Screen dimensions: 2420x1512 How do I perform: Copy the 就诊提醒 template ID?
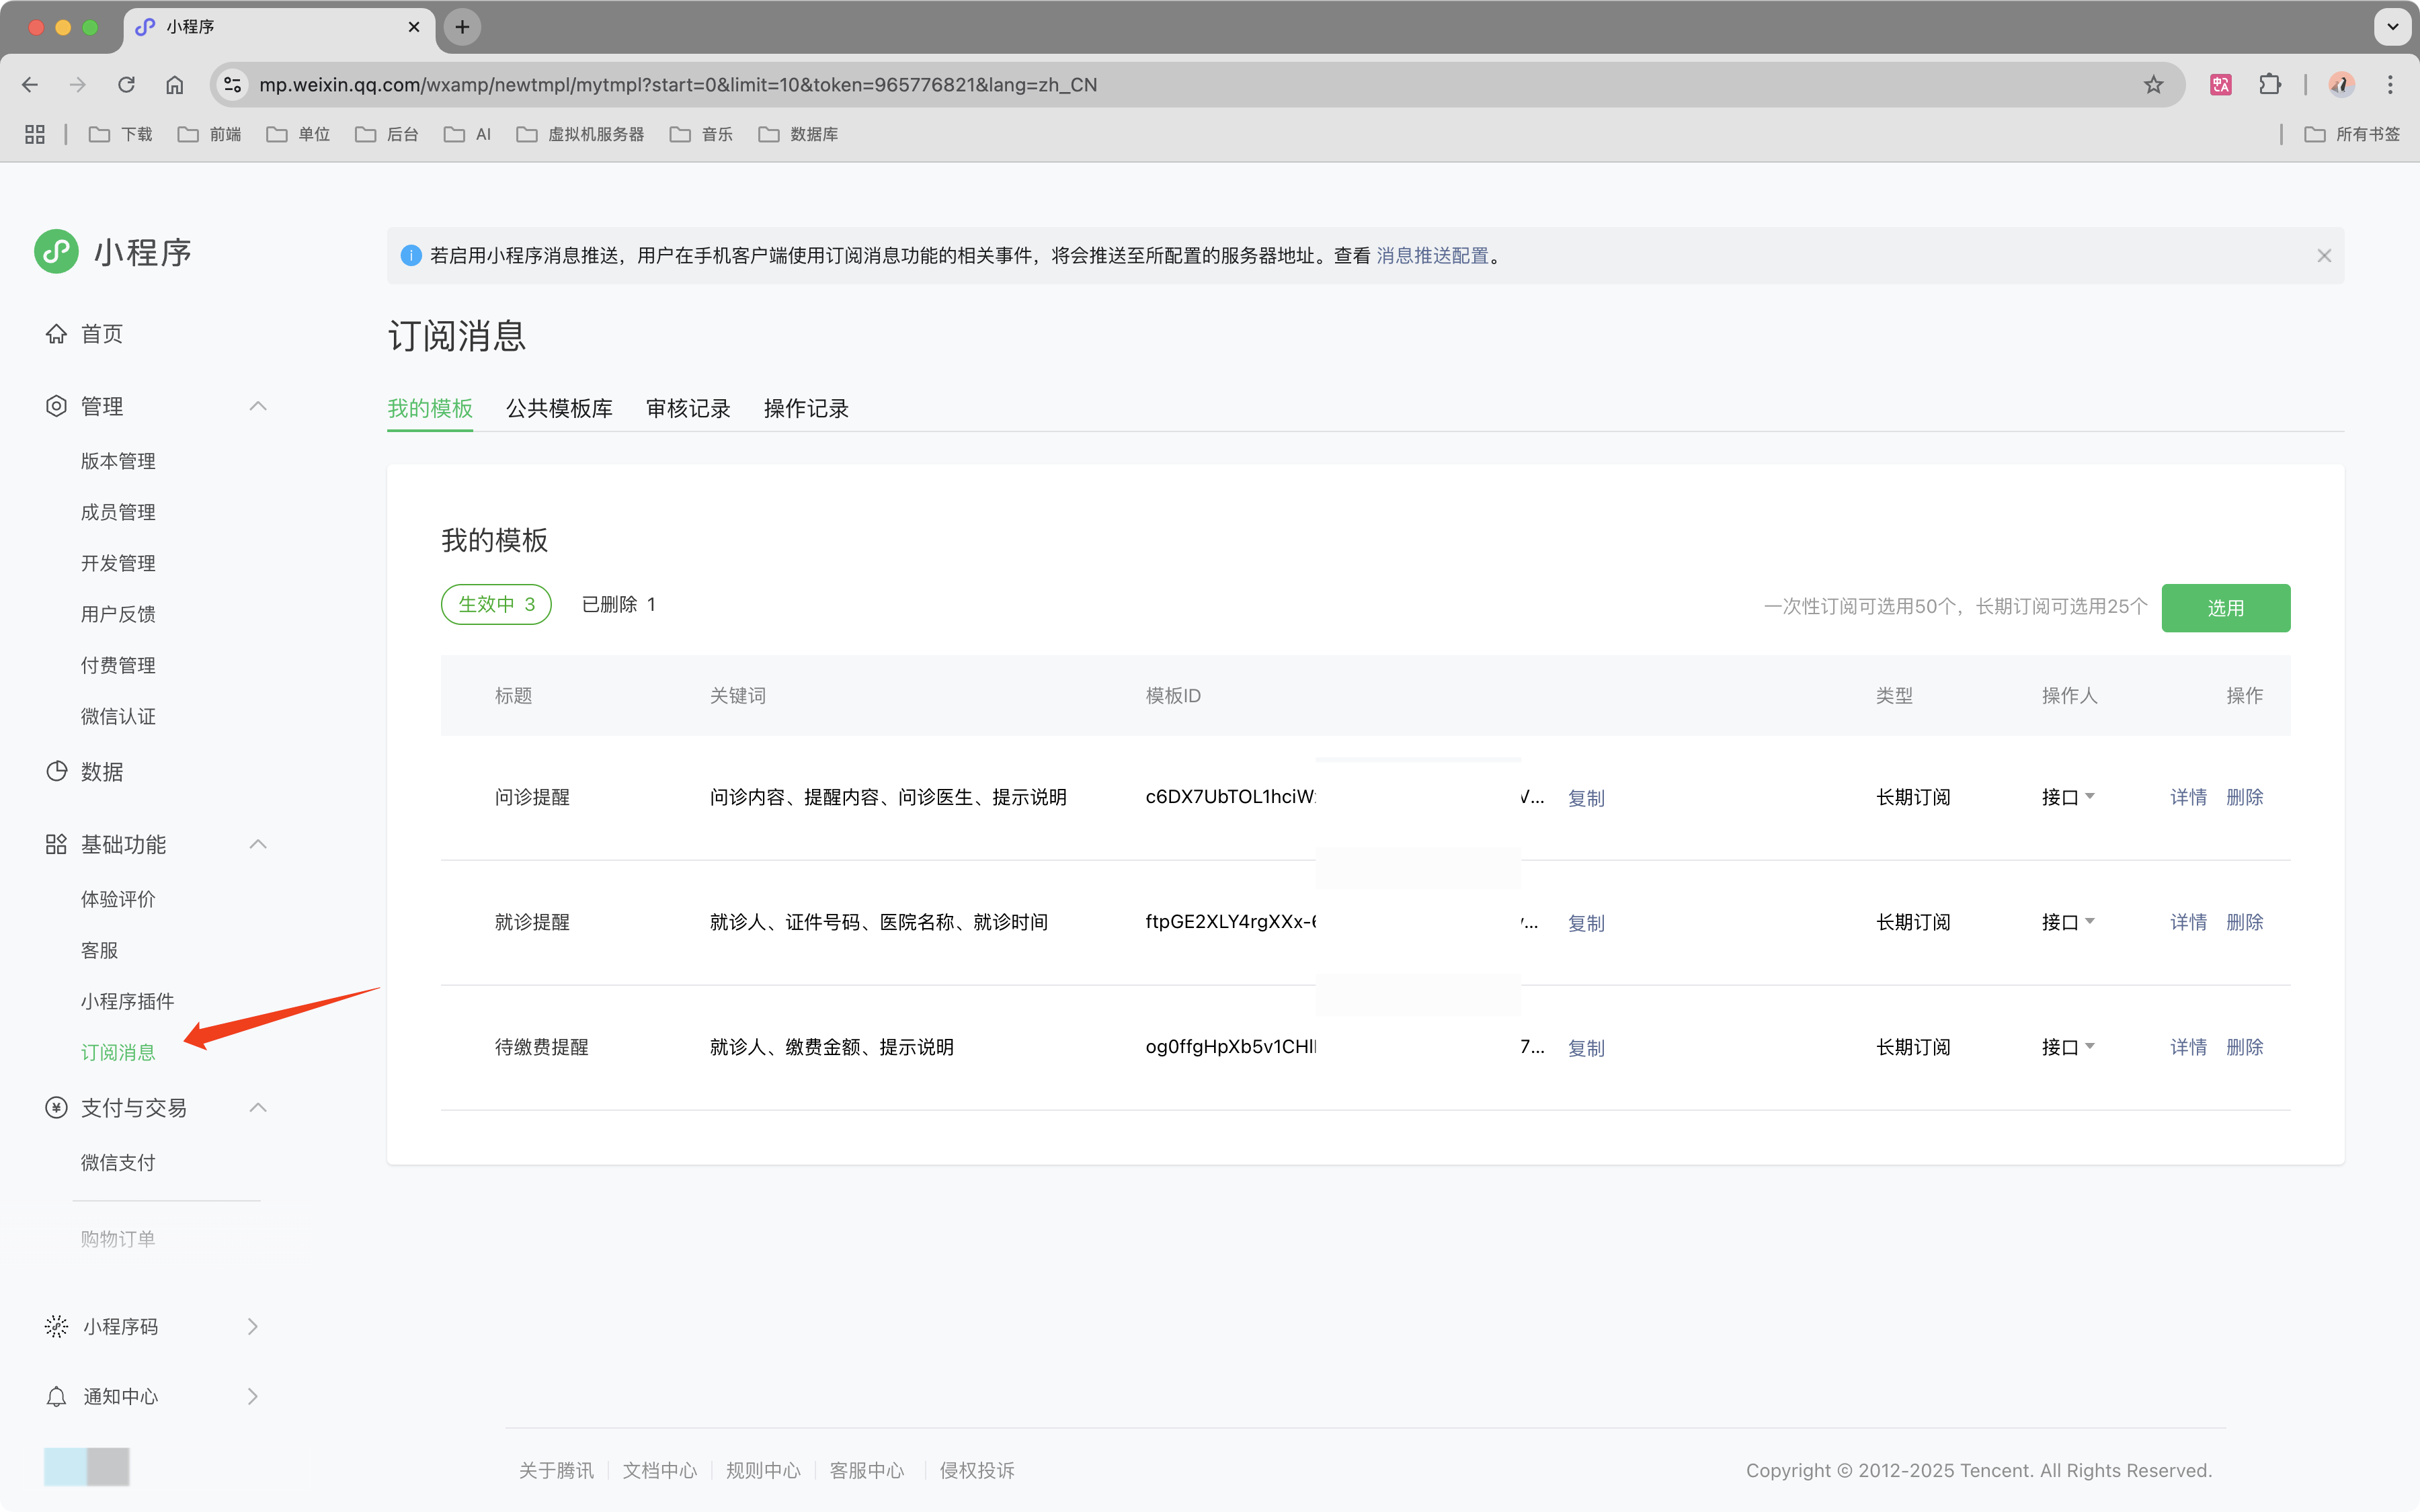tap(1586, 923)
